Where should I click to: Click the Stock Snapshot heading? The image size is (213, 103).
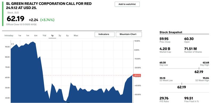tap(171, 32)
